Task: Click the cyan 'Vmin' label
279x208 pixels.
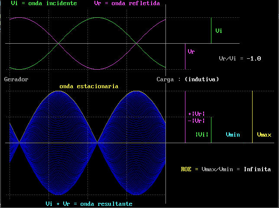Action: pos(233,134)
